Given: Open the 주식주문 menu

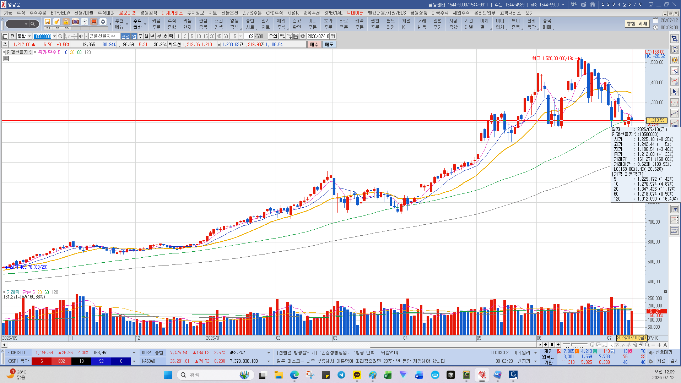Looking at the screenshot, I should (x=38, y=13).
